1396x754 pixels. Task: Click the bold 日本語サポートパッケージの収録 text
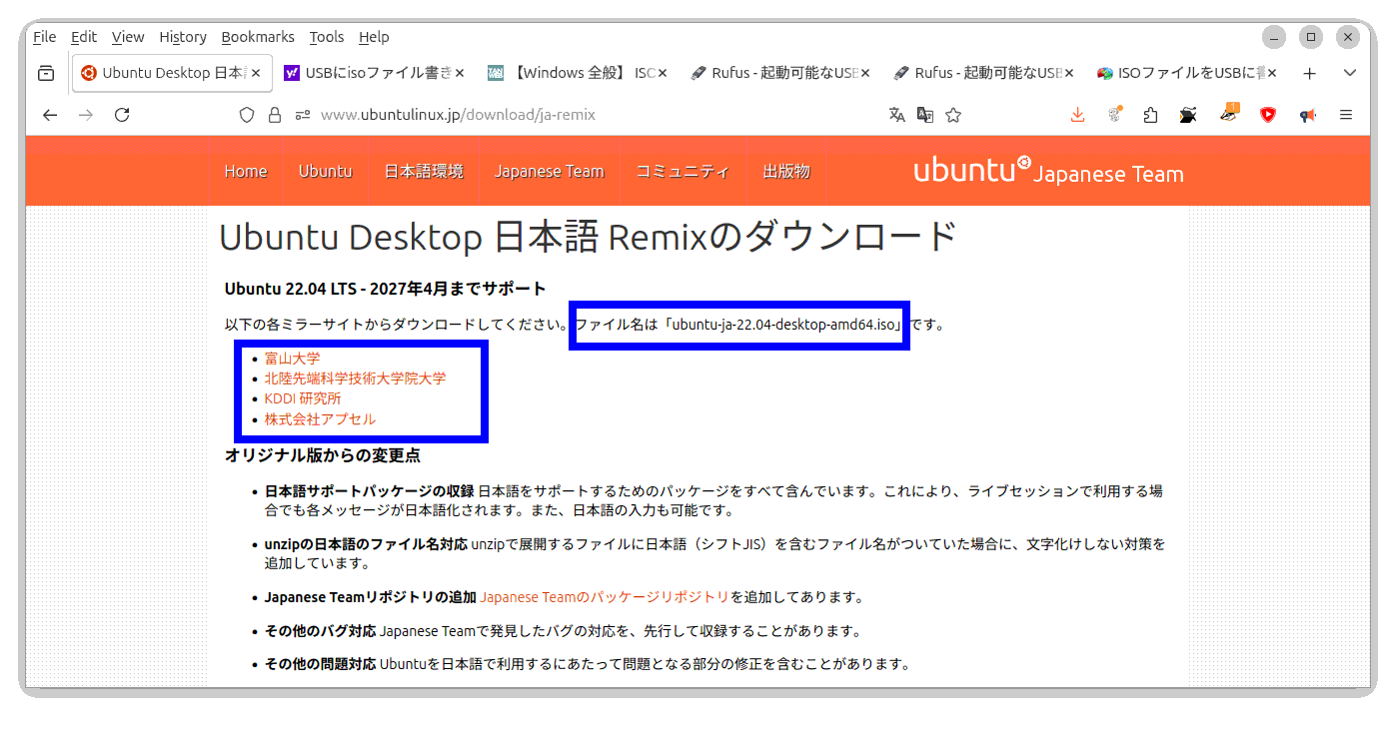(x=369, y=491)
